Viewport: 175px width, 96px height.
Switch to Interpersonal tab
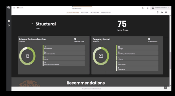[106, 12]
